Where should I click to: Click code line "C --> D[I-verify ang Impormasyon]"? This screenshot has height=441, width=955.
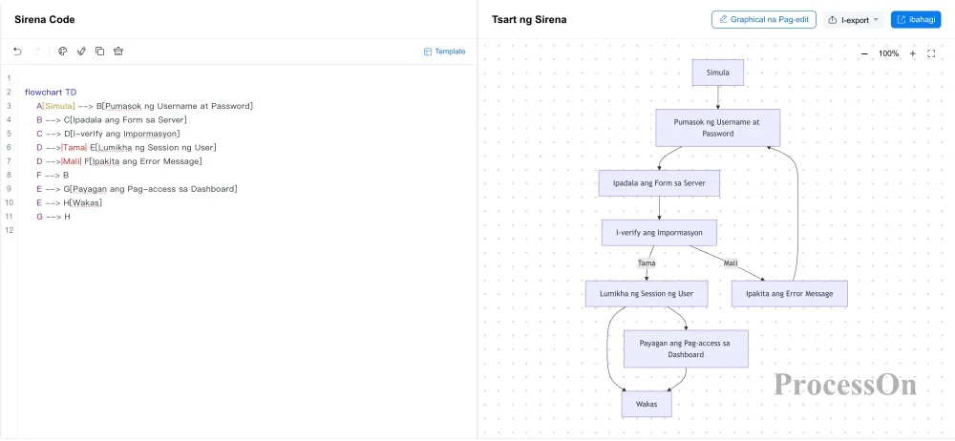109,134
